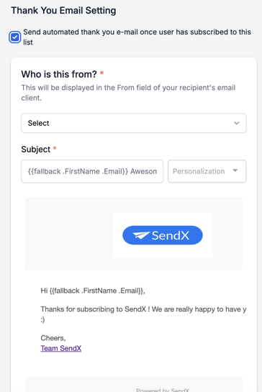
Task: Click the "Who is this from?" field label
Action: tap(59, 74)
